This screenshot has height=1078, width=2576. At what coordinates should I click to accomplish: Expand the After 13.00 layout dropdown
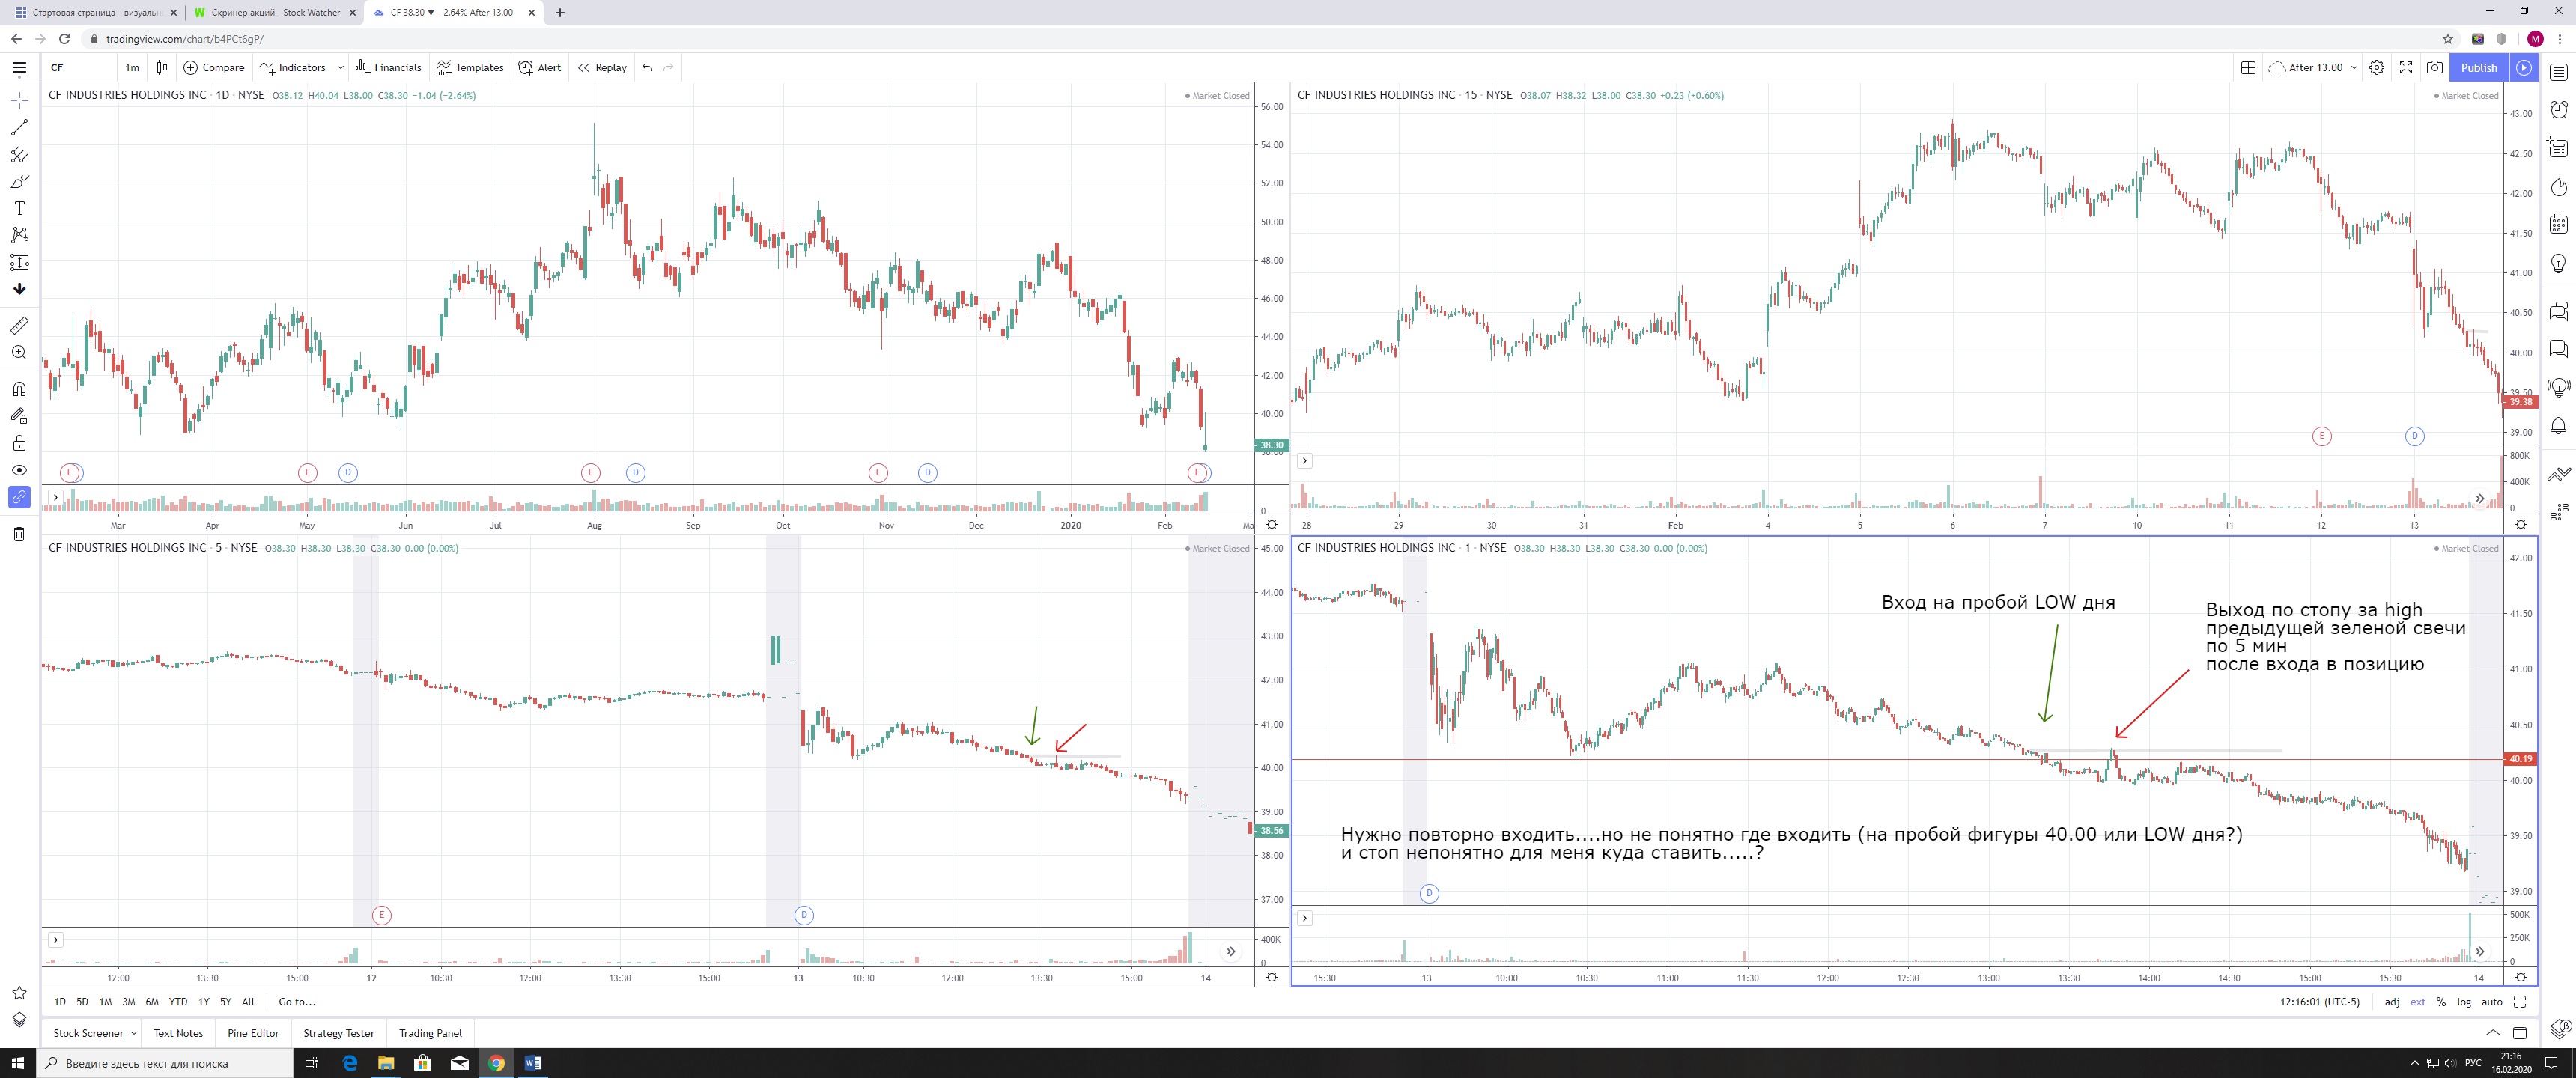[x=2354, y=67]
